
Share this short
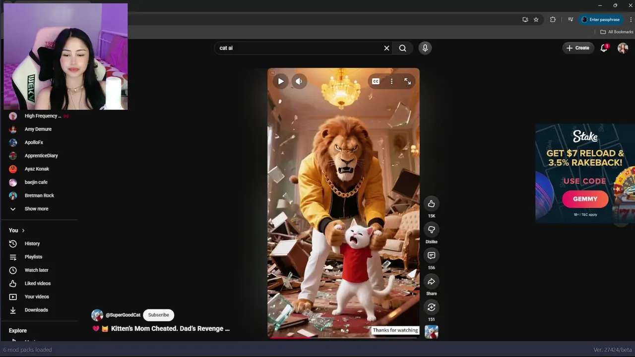[431, 282]
